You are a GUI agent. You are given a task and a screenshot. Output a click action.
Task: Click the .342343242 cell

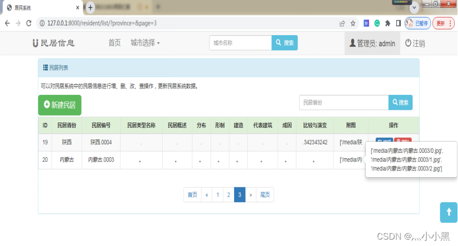tap(315, 142)
